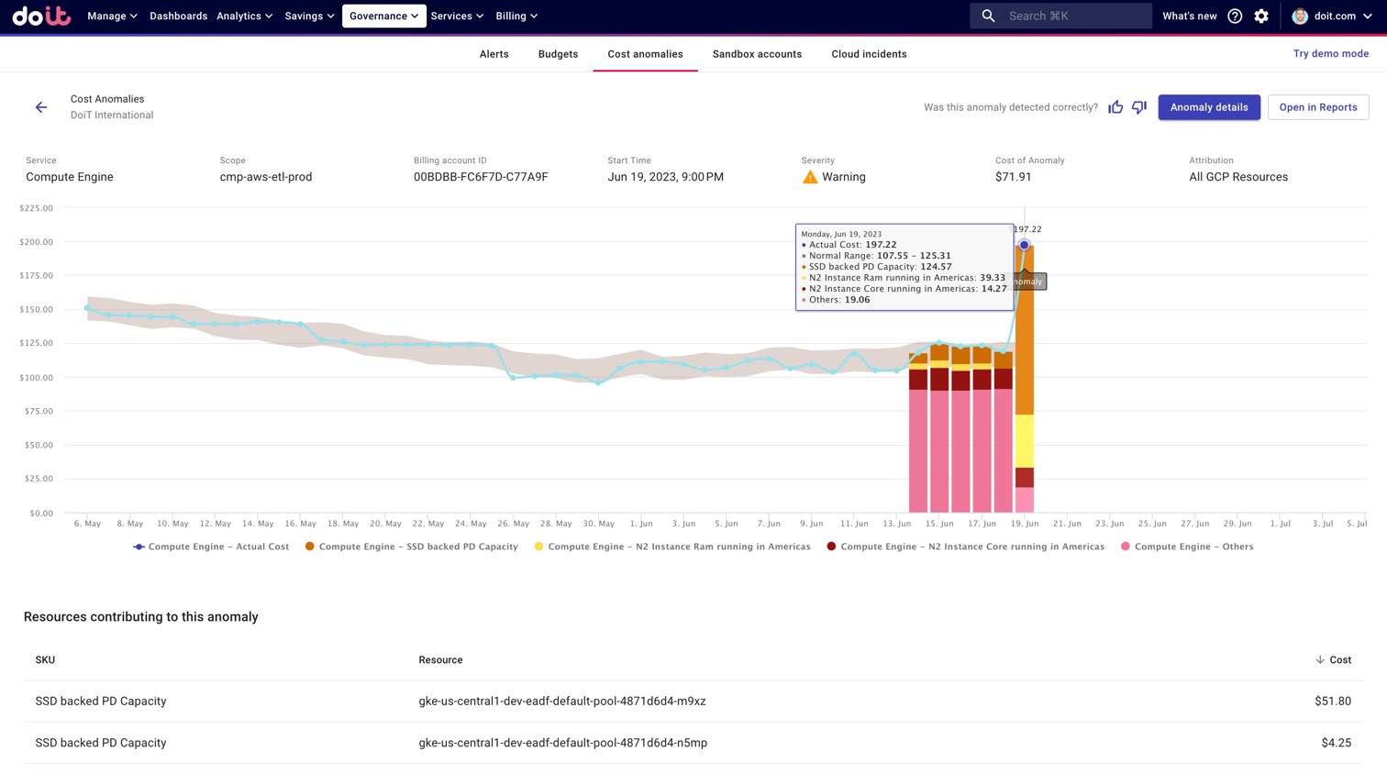The height and width of the screenshot is (774, 1387).
Task: Click the search magnifier icon
Action: [988, 16]
